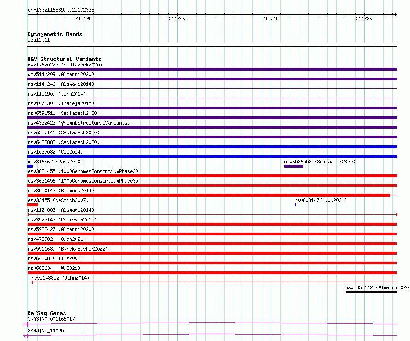The image size is (410, 341).
Task: Click the Cytogenetic Bands track title
Action: (x=54, y=34)
